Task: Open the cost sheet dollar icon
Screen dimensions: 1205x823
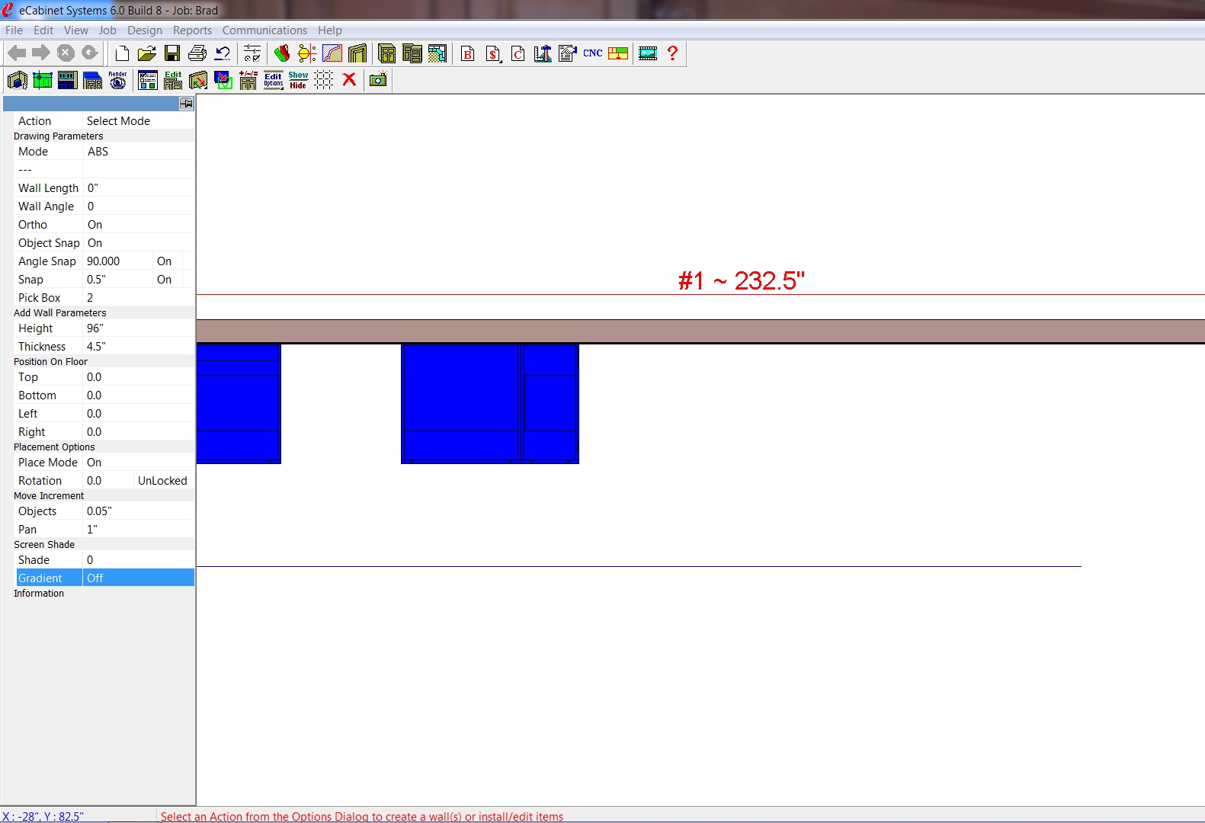Action: (493, 53)
